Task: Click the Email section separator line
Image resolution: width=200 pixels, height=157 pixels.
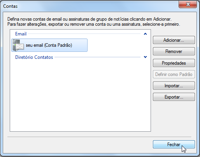Action: (84, 34)
